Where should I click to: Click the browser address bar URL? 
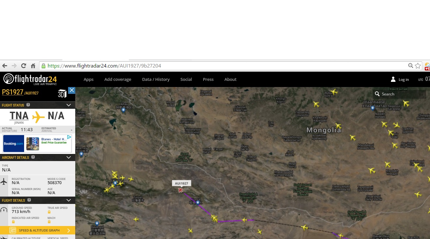coord(104,66)
